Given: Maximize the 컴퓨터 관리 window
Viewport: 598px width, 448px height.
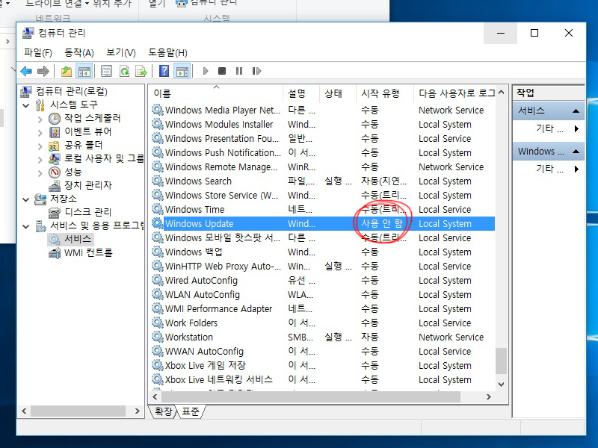Looking at the screenshot, I should pos(534,33).
